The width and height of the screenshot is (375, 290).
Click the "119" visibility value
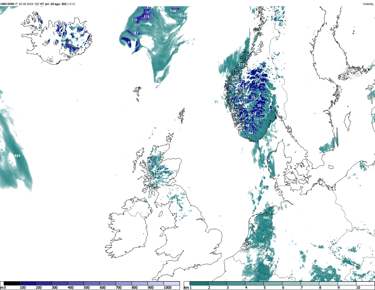(x=146, y=17)
